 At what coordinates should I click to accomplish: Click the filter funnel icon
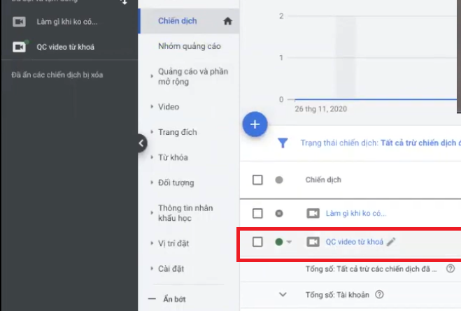[x=283, y=143]
